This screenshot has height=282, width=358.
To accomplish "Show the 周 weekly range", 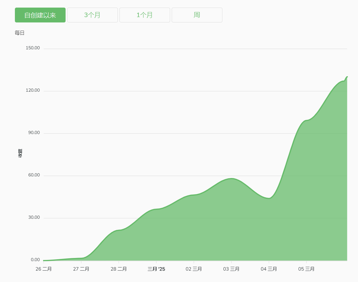I will (x=197, y=15).
